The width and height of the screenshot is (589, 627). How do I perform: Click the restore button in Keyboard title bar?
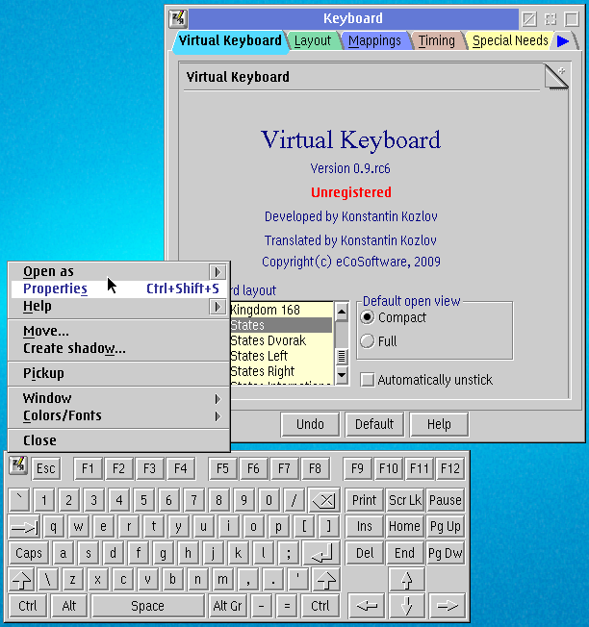click(551, 19)
